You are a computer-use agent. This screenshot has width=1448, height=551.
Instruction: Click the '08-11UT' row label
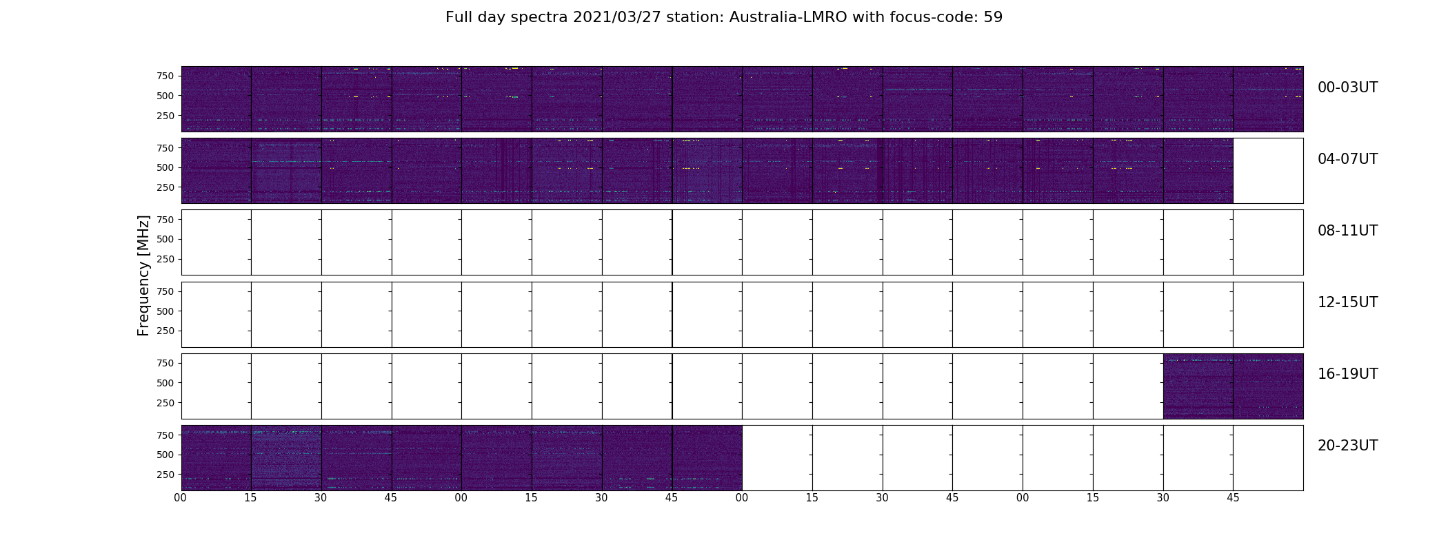[x=1347, y=231]
